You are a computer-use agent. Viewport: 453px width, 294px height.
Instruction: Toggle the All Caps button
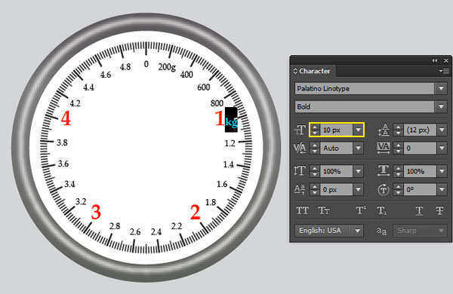(x=302, y=210)
